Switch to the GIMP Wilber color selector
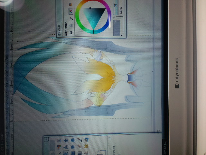206x155 pixels. [x=71, y=32]
